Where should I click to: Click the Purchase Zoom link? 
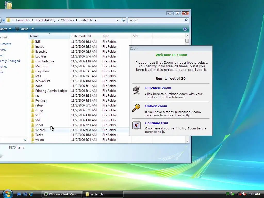[x=158, y=88]
